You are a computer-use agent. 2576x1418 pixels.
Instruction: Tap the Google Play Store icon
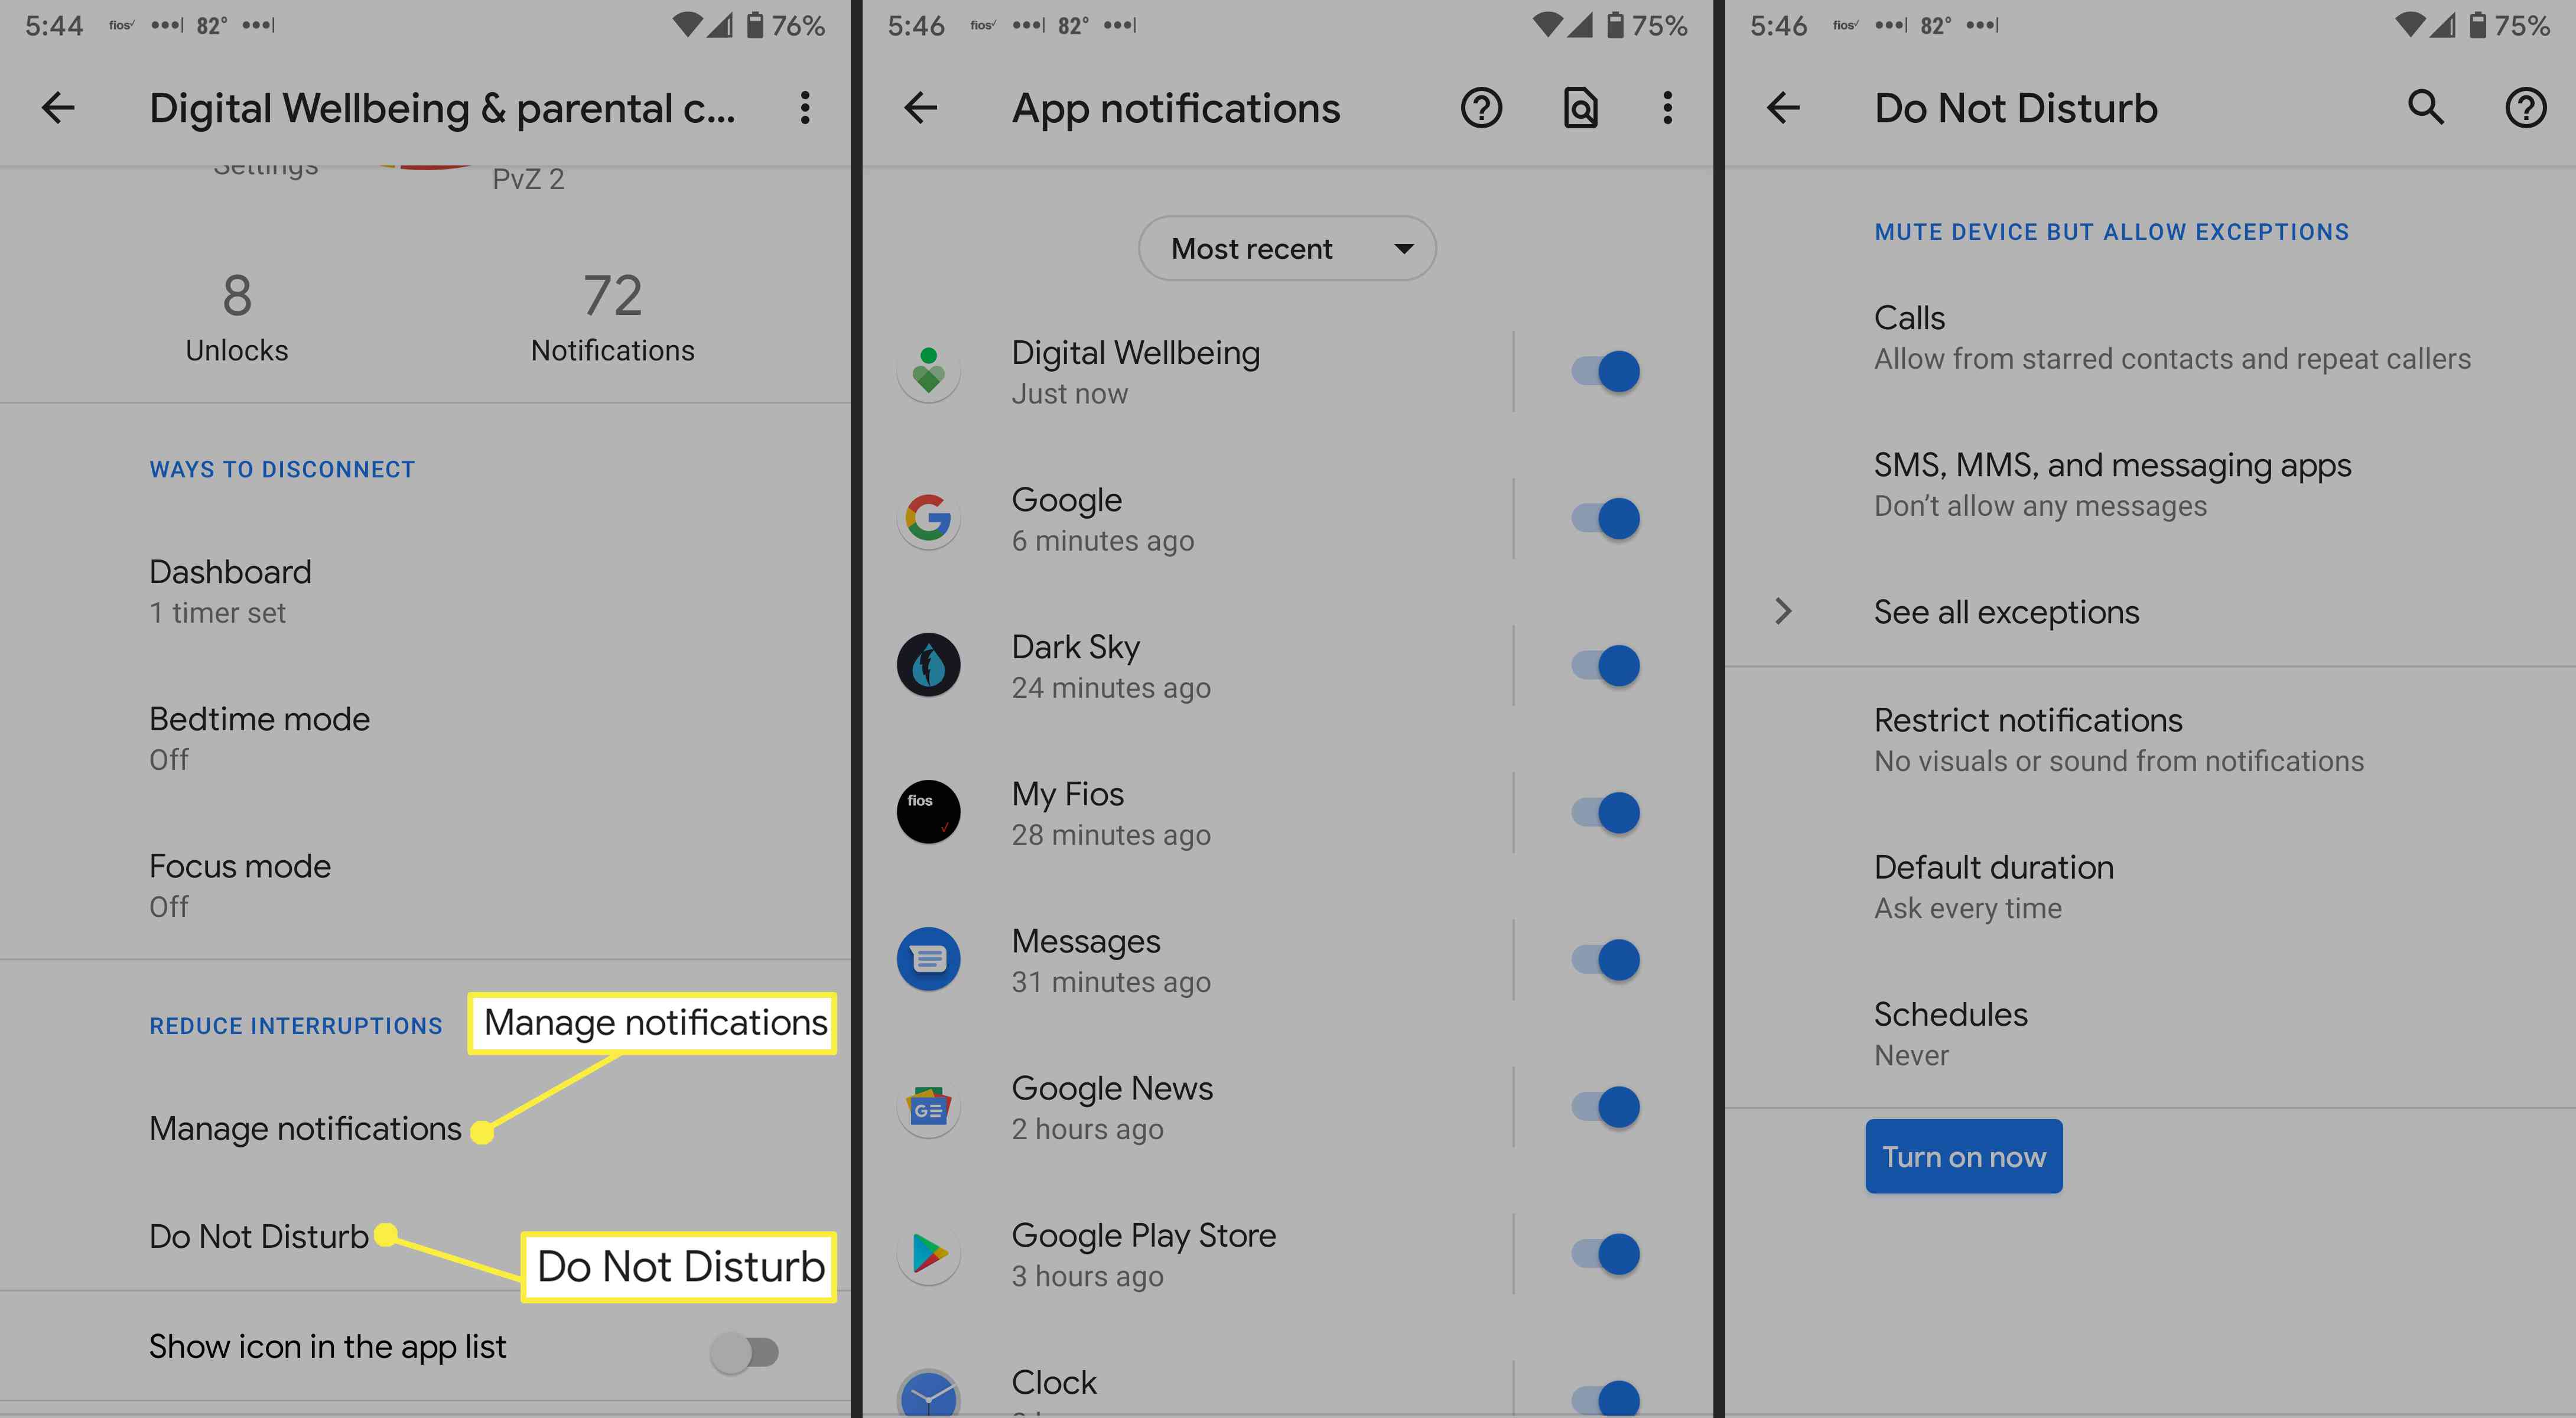[x=928, y=1253]
